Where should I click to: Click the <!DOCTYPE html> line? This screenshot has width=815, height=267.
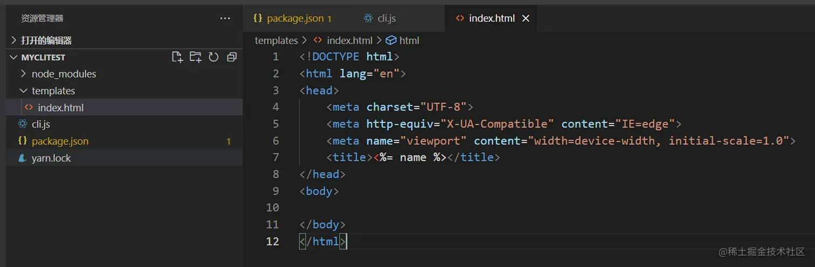point(349,57)
